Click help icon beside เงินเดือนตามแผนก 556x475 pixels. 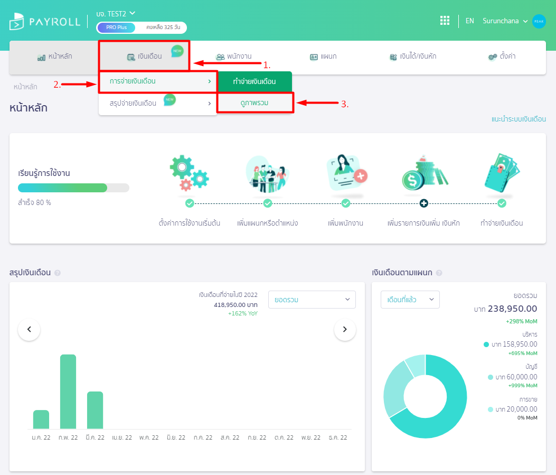click(439, 273)
